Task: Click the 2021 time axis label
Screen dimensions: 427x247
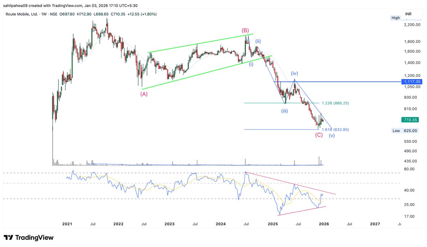Action: coord(67,224)
